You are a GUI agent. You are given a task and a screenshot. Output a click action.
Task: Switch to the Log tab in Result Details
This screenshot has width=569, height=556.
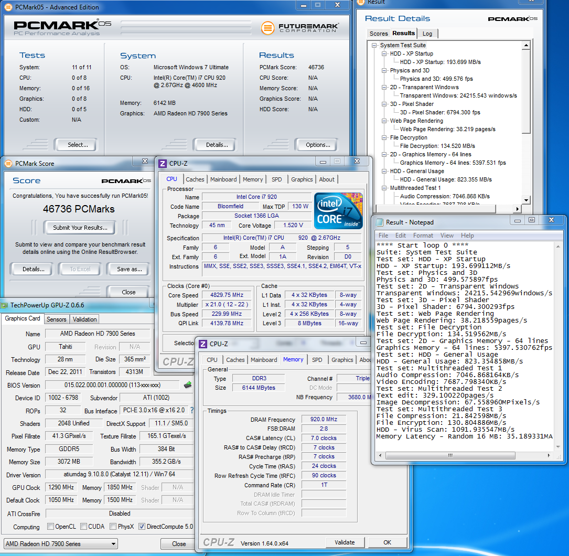[427, 34]
